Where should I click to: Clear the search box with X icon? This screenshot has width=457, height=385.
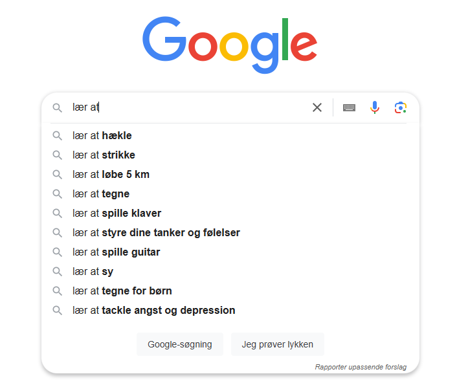pos(317,107)
